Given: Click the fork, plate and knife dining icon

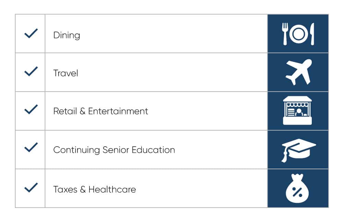Looking at the screenshot, I should (x=298, y=34).
